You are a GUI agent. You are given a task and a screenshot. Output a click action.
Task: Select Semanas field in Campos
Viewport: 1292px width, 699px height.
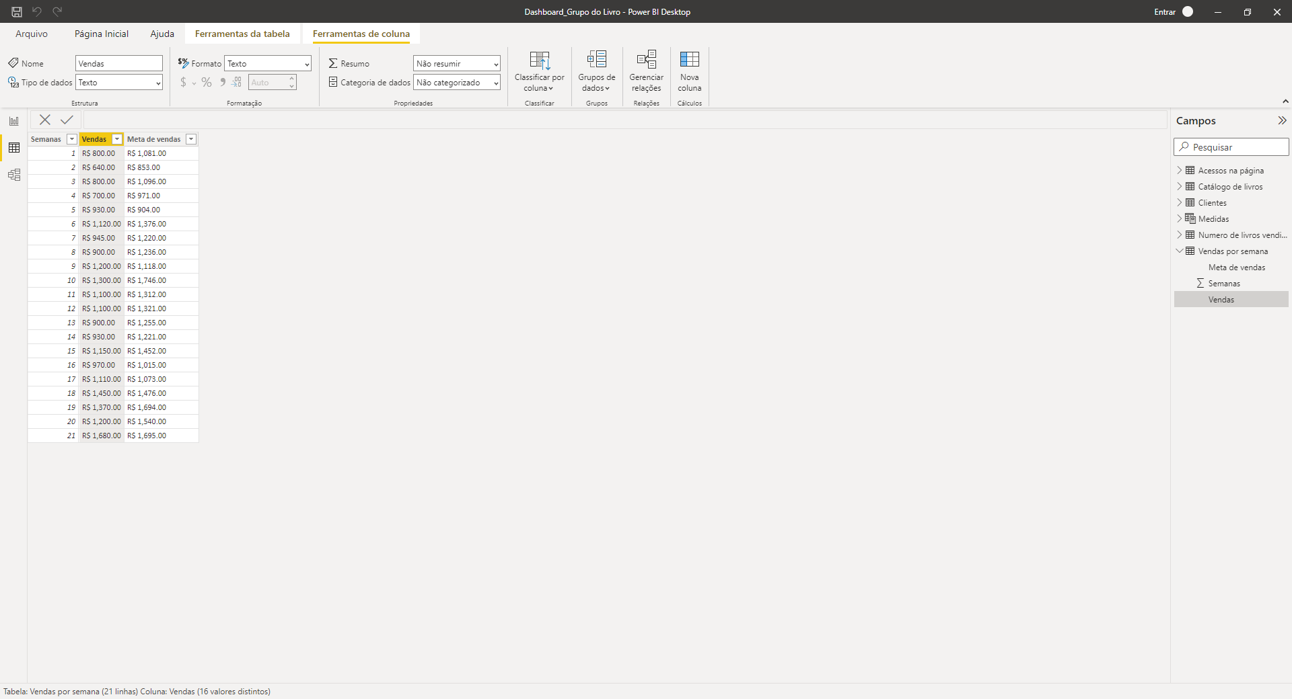[1224, 283]
